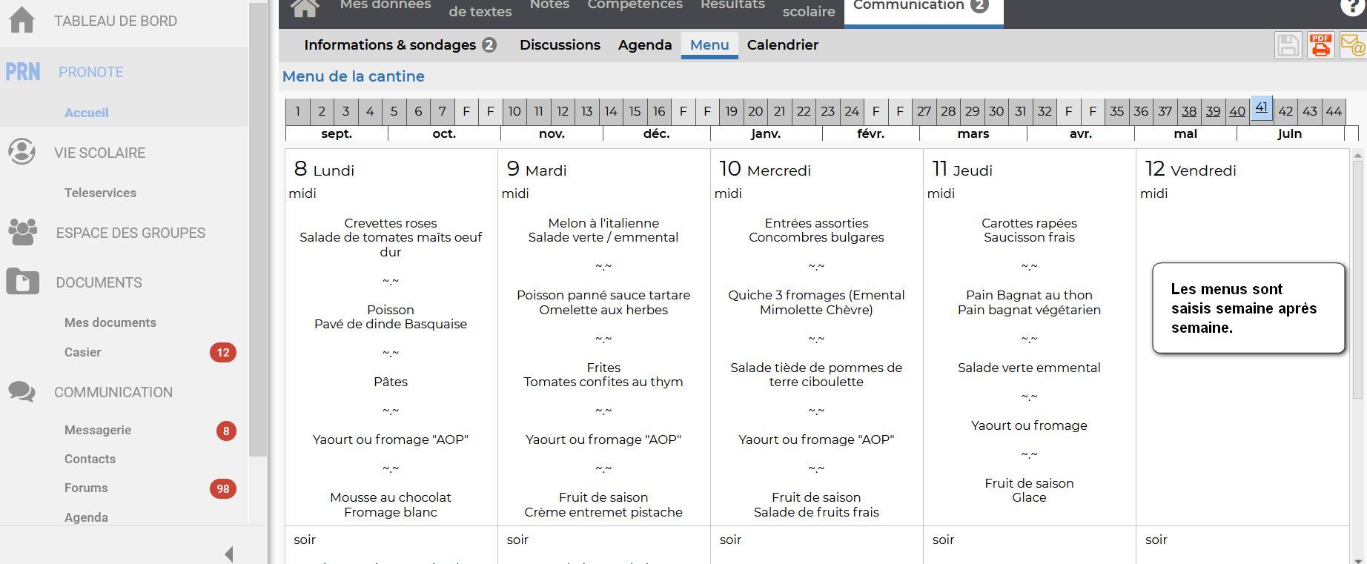Click the 'Les menus sont saisis' note
This screenshot has height=564, width=1367.
[x=1248, y=308]
